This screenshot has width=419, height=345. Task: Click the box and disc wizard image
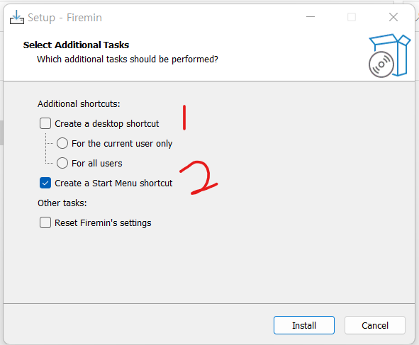point(390,55)
